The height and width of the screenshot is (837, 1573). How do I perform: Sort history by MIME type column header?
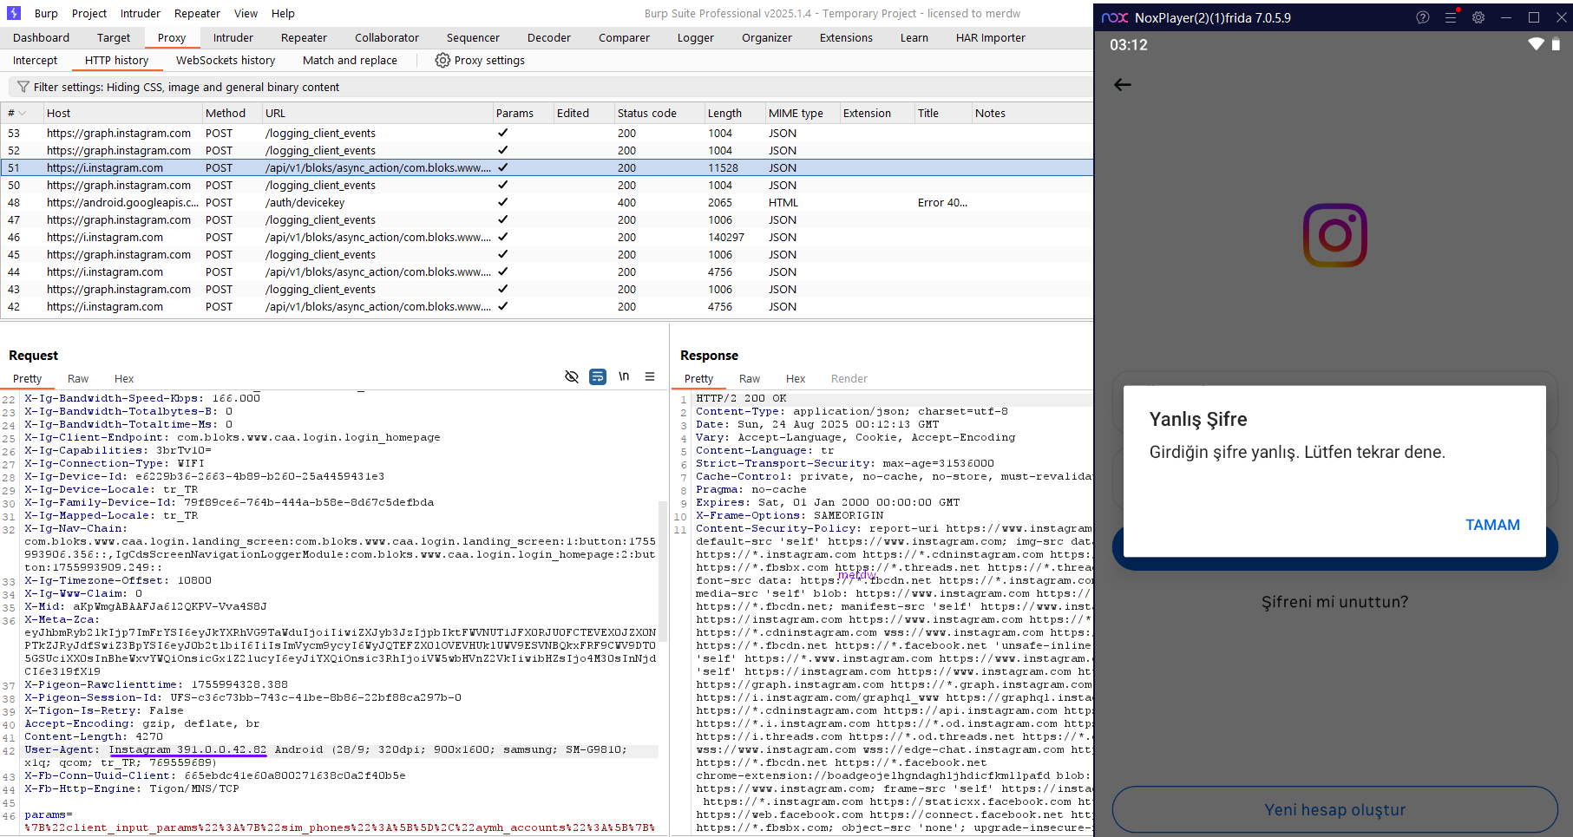802,113
